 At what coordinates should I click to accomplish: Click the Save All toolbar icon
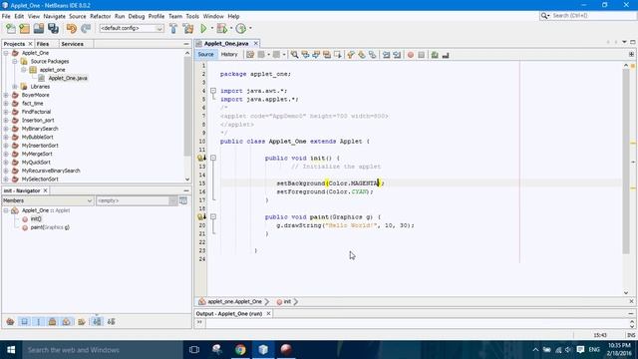53,29
